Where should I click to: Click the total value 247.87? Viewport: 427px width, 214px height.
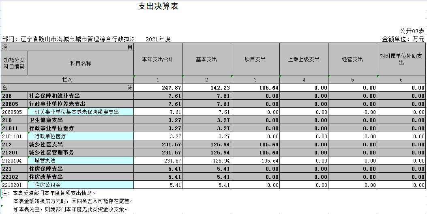coord(158,88)
